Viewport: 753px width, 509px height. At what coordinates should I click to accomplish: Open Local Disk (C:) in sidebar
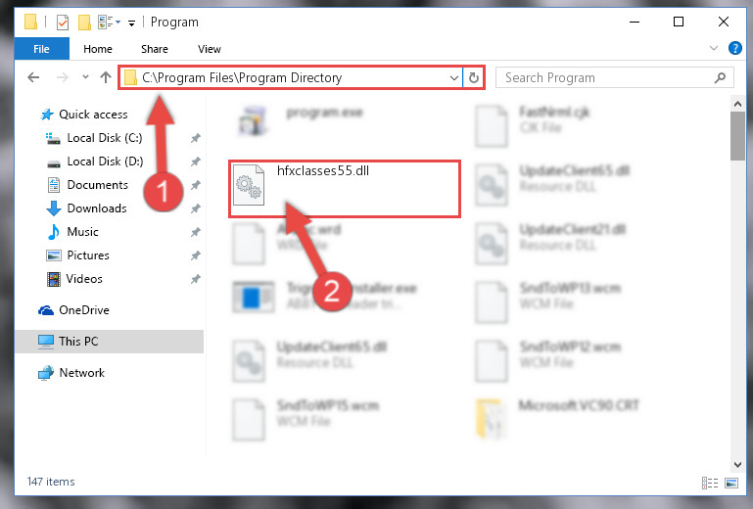click(x=104, y=138)
